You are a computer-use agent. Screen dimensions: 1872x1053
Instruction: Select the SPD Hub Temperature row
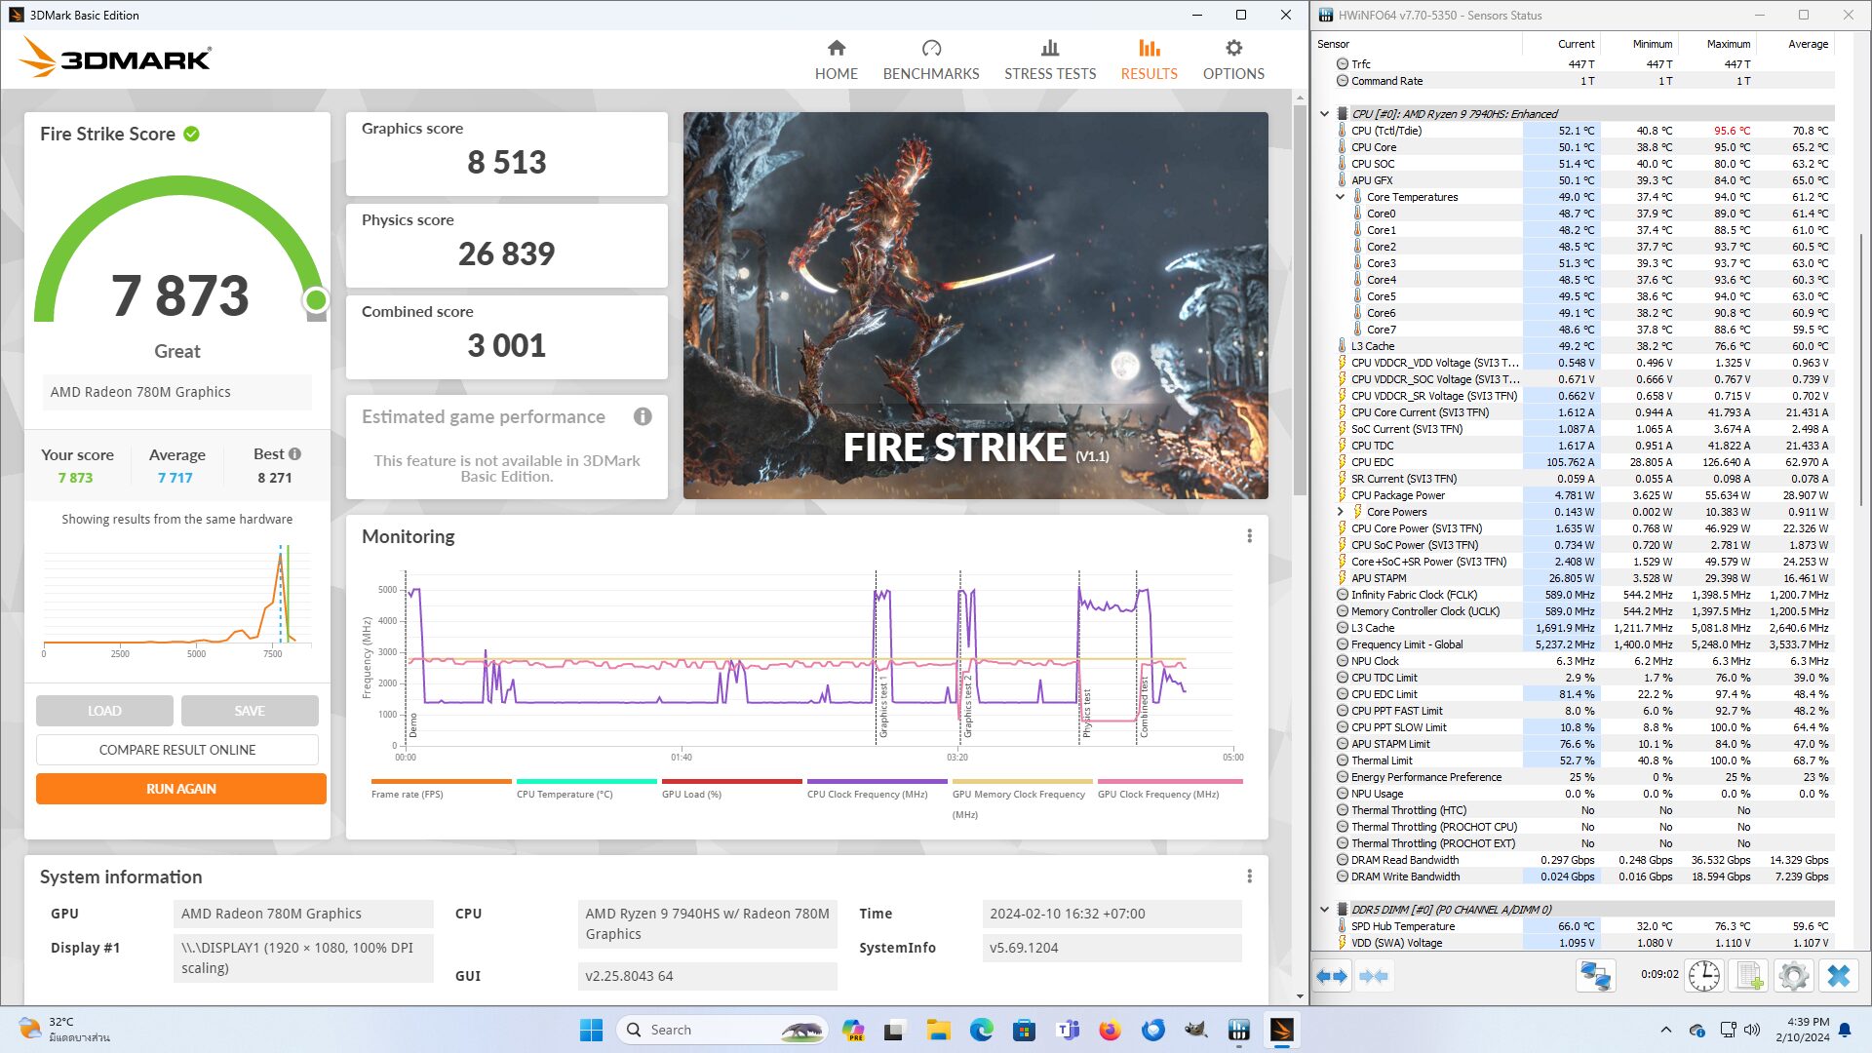coord(1585,926)
